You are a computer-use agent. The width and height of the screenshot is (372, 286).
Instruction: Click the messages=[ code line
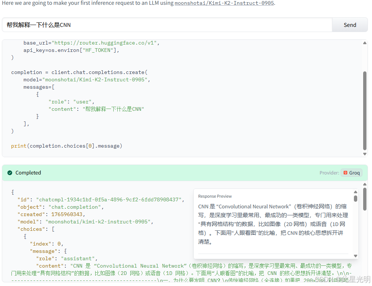point(39,87)
